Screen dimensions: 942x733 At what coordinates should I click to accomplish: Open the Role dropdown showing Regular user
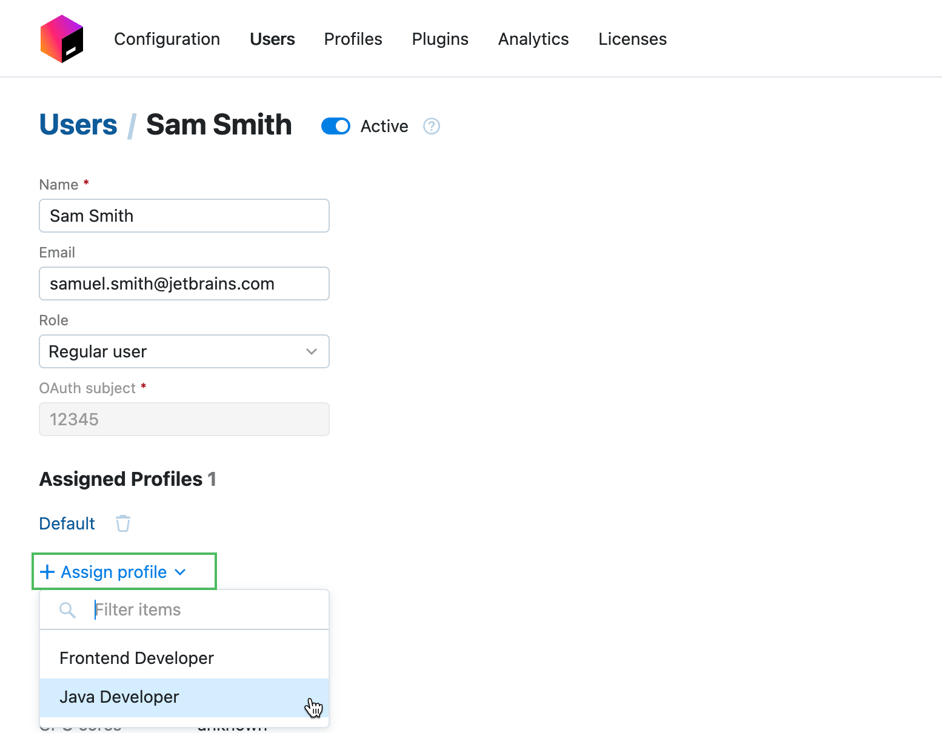[184, 351]
